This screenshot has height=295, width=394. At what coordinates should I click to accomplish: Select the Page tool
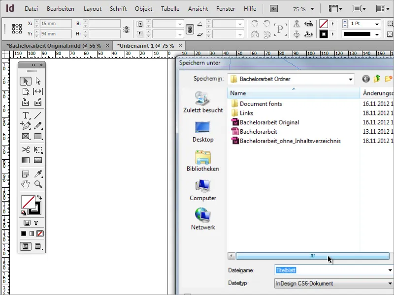coord(26,91)
